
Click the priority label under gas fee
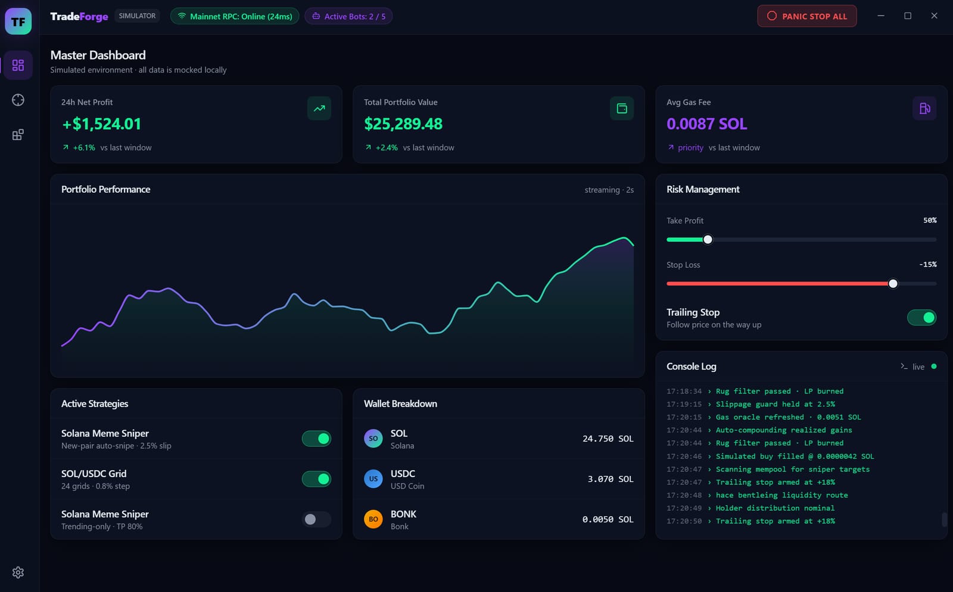(x=690, y=148)
